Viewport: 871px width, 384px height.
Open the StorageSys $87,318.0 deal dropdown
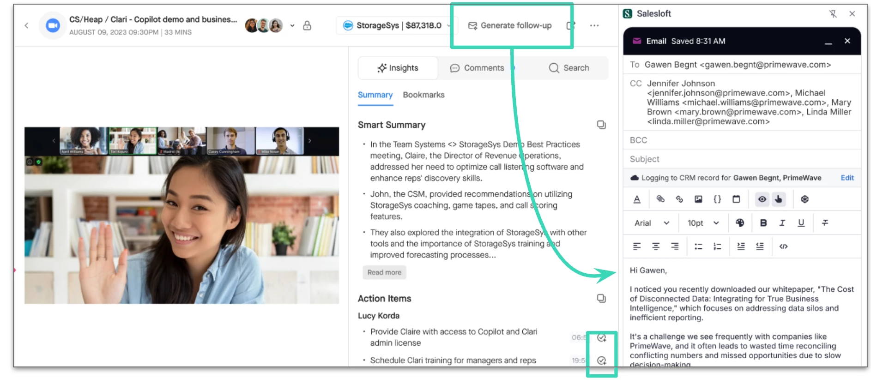[x=397, y=25]
